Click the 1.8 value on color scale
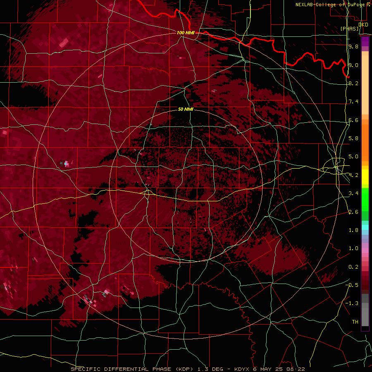Image resolution: width=372 pixels, height=372 pixels. point(353,230)
